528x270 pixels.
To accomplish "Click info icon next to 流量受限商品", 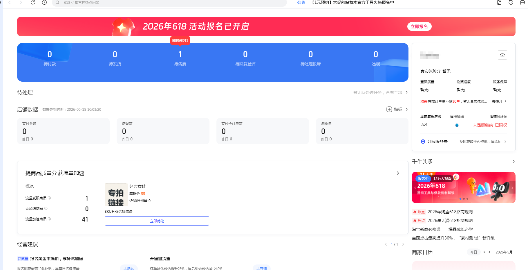I will click(x=49, y=198).
